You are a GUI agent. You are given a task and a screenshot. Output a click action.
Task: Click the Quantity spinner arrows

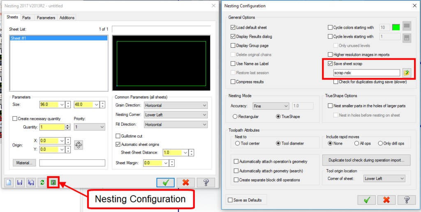pyautogui.click(x=68, y=127)
